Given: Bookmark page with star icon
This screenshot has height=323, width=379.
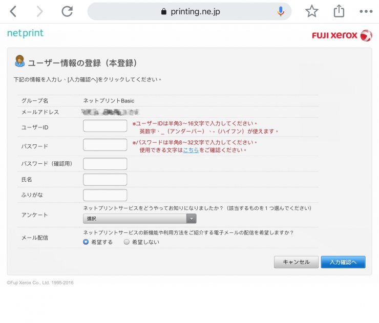Looking at the screenshot, I should [x=311, y=11].
